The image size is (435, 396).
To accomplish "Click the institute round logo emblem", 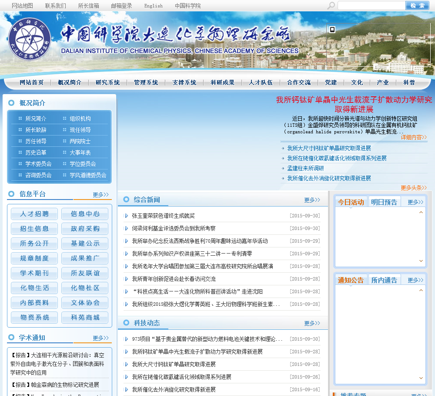I will click(30, 39).
